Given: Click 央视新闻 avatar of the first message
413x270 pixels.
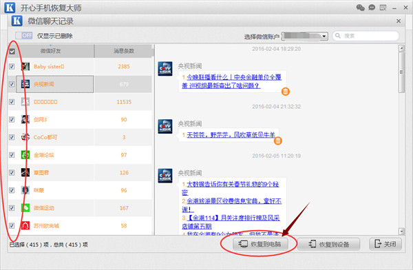Looking at the screenshot, I should pos(165,69).
